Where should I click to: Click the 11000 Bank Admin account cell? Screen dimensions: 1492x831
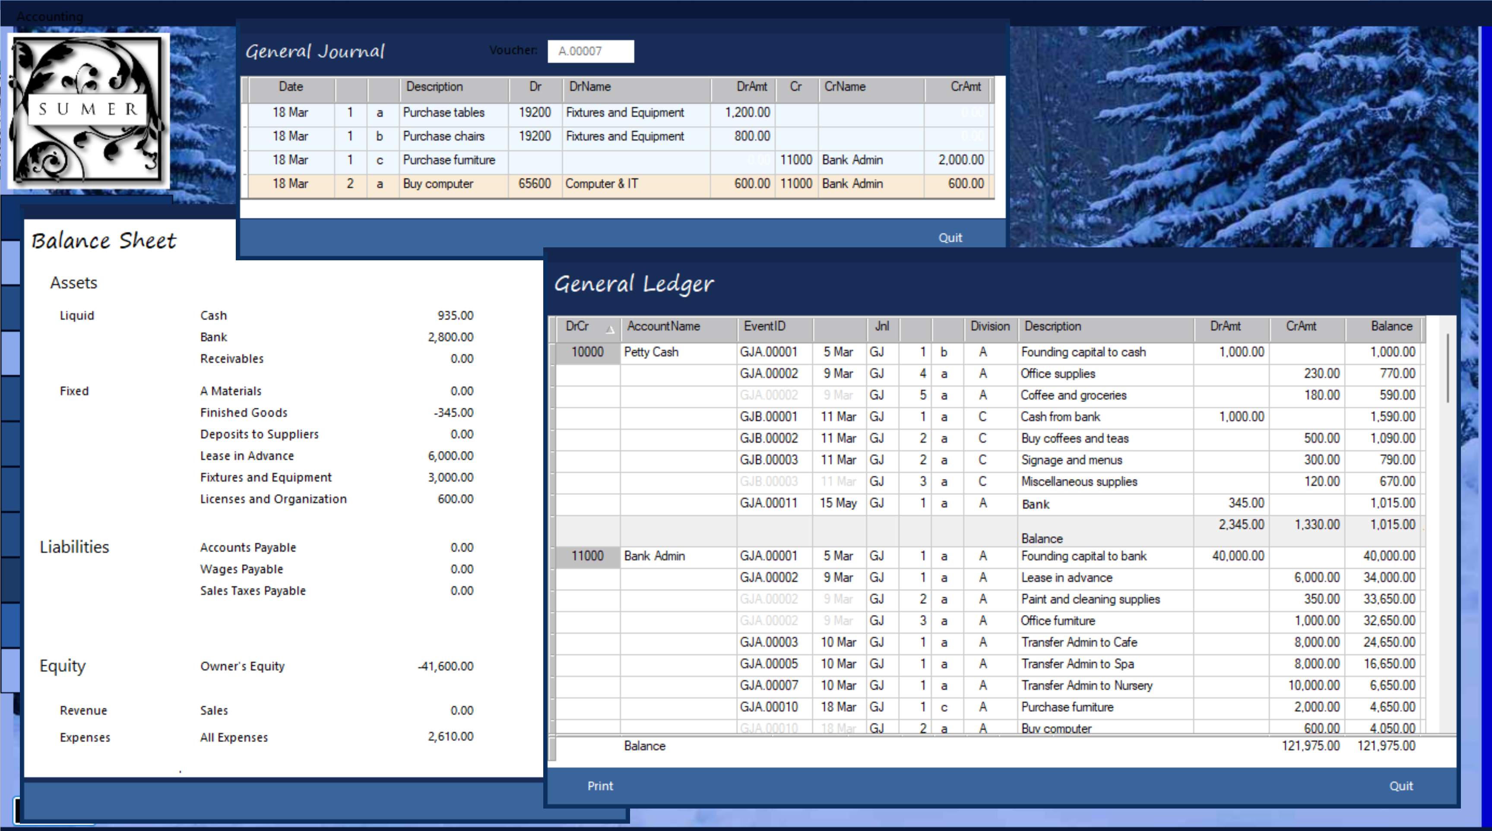pyautogui.click(x=587, y=556)
